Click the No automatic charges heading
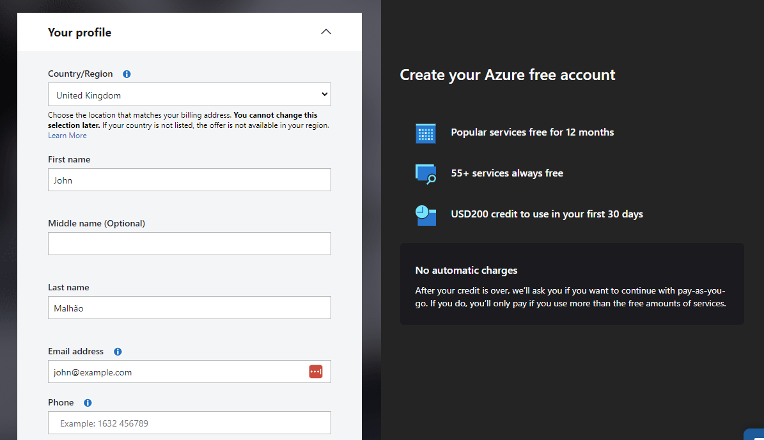 pyautogui.click(x=466, y=271)
